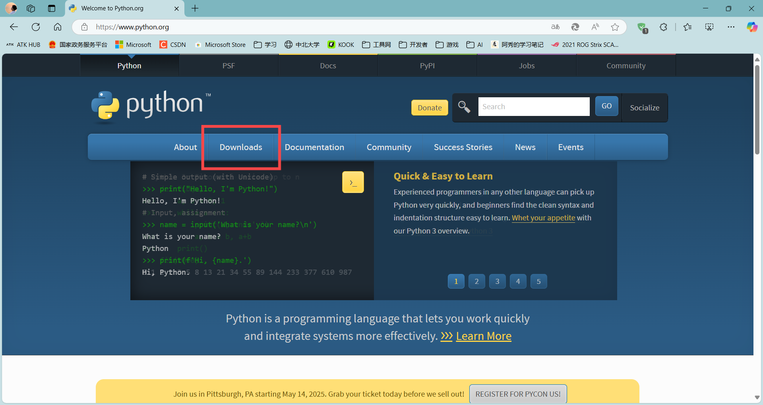
Task: Open the CSDN bookmark on favorites bar
Action: (172, 44)
